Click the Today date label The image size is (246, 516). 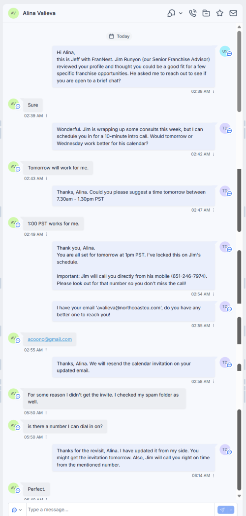pyautogui.click(x=120, y=36)
